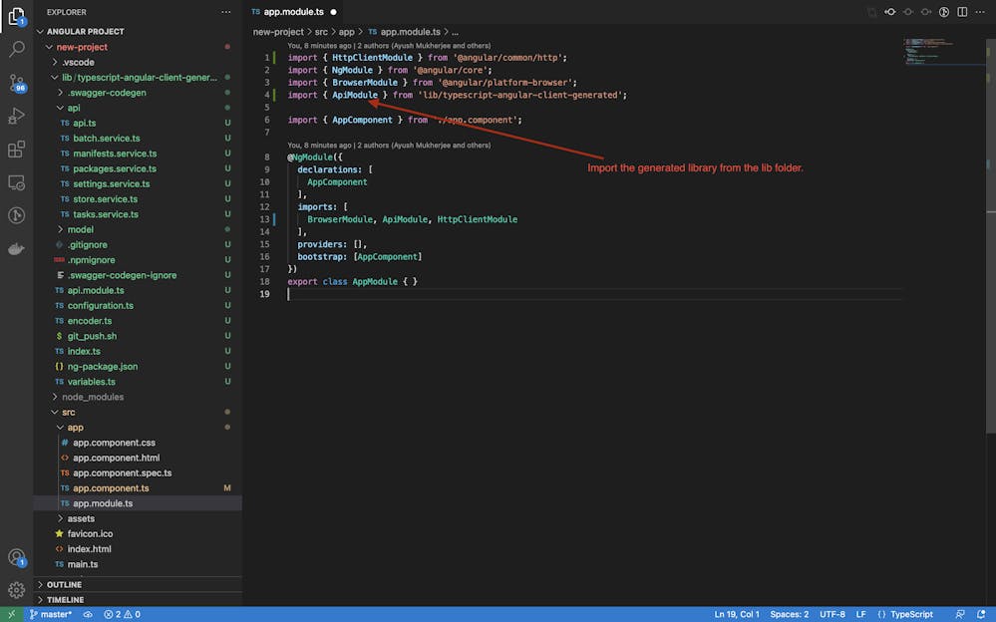Click the minimap code preview
Screen dimensions: 996x622
927,52
